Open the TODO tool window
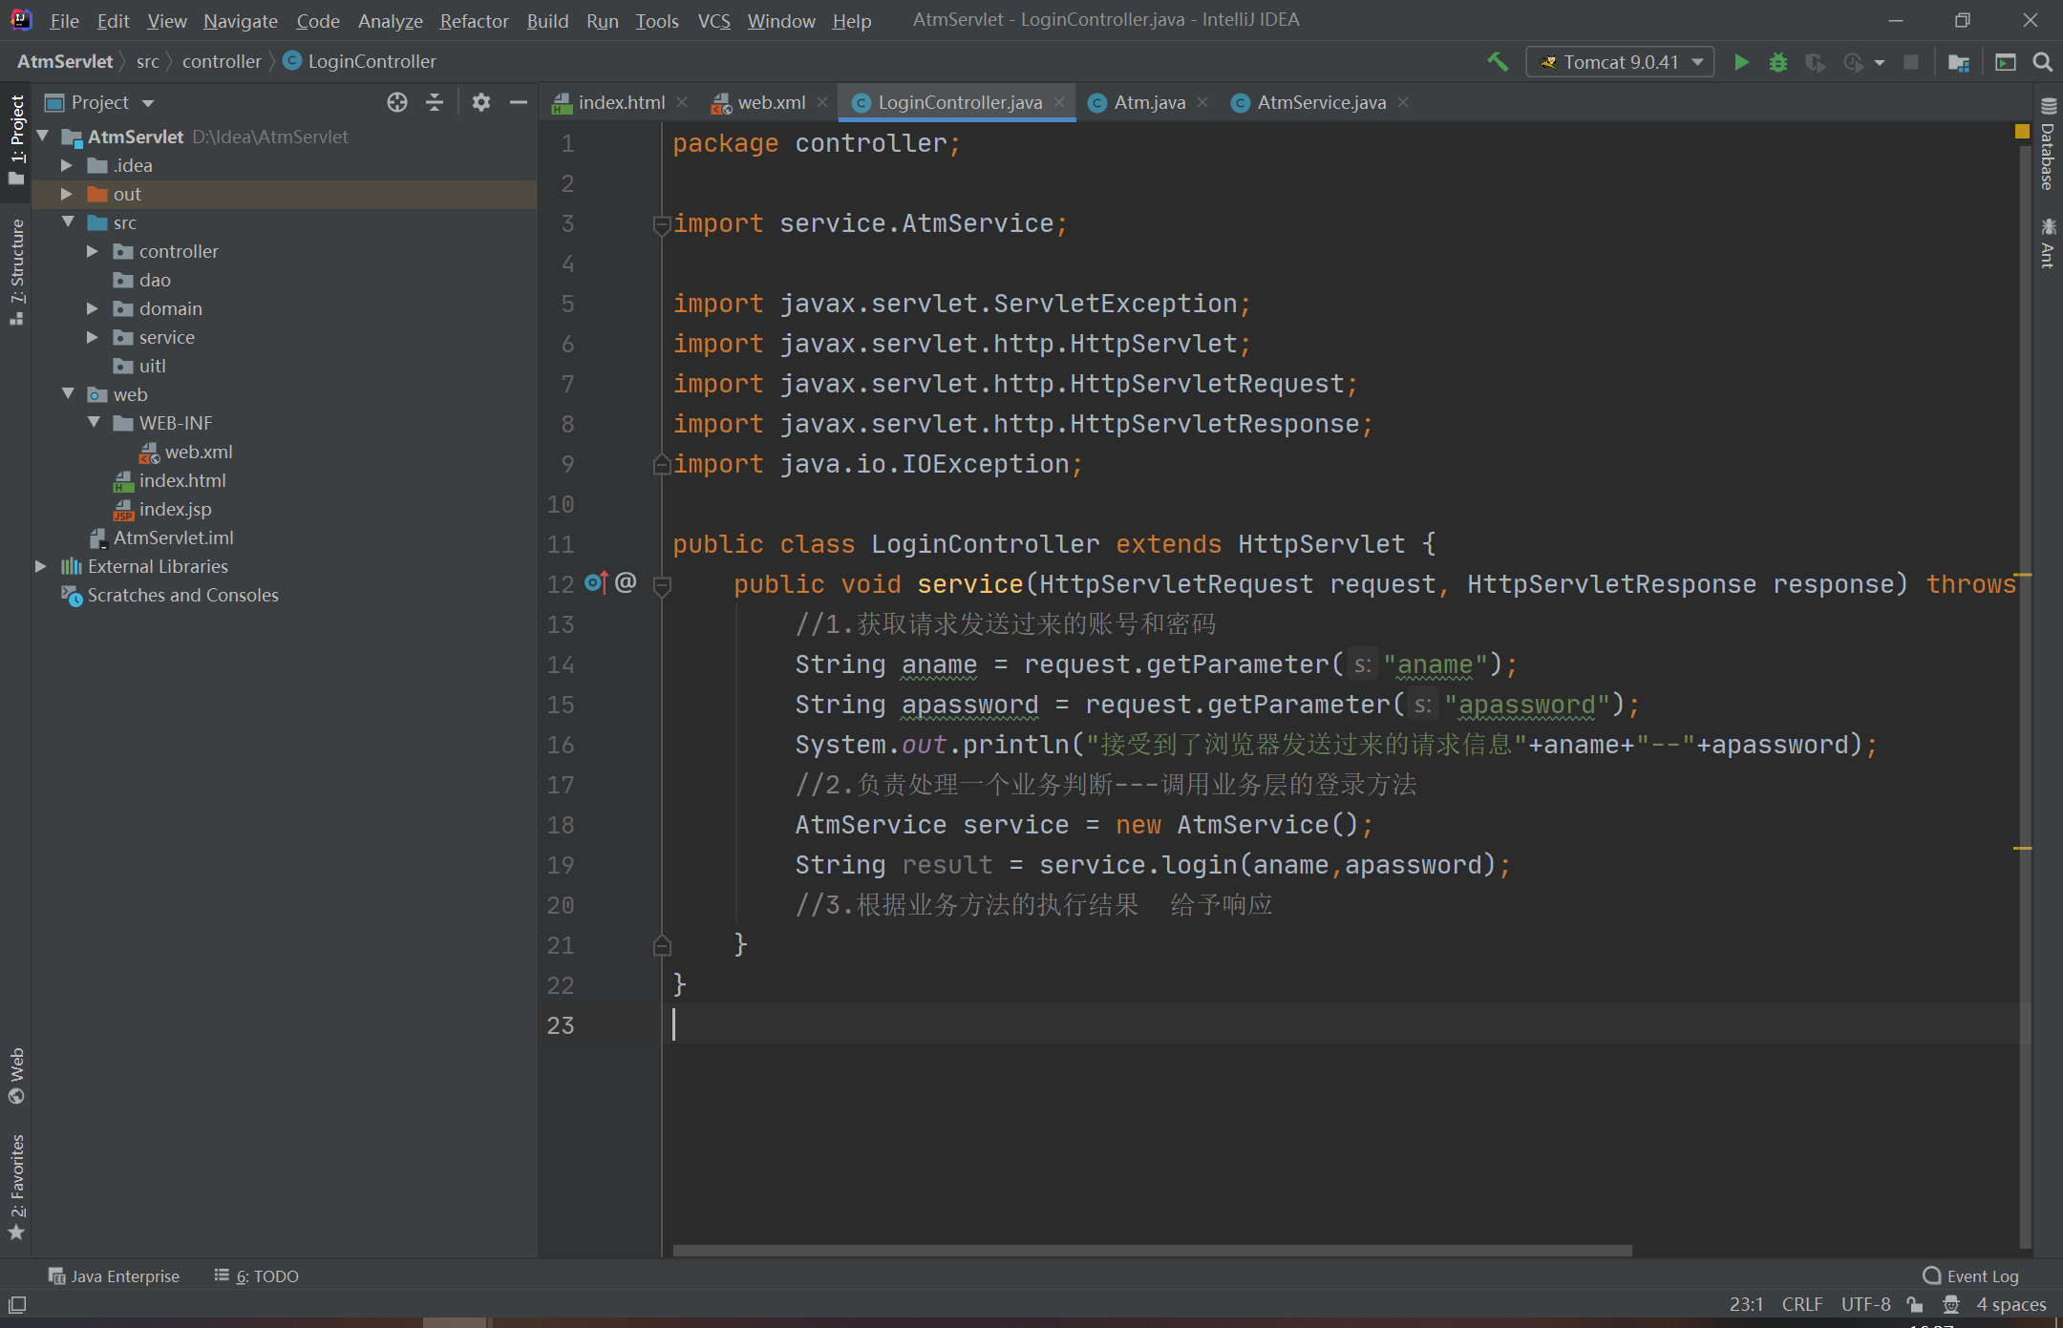Image resolution: width=2063 pixels, height=1328 pixels. point(257,1276)
